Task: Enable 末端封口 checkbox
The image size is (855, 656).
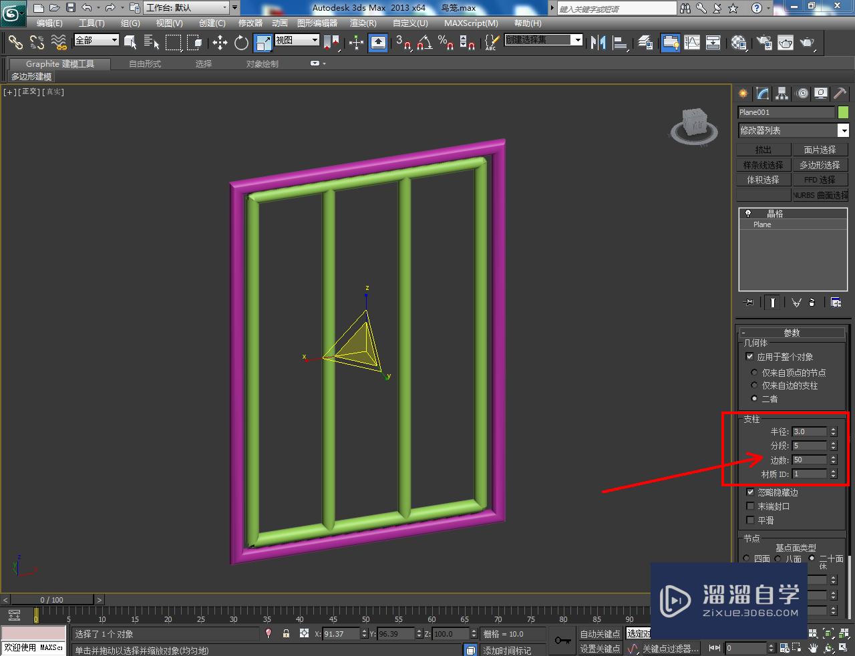Action: [x=750, y=506]
